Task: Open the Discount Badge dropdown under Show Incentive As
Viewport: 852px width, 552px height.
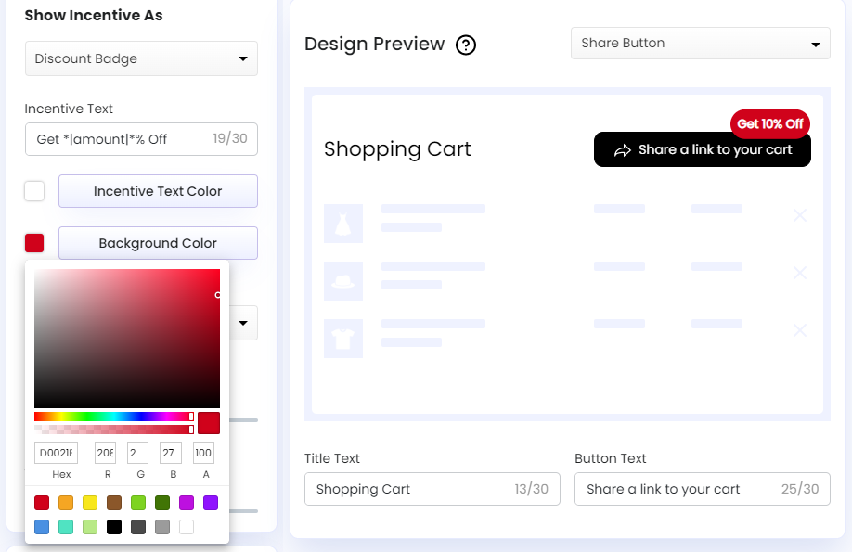Action: pyautogui.click(x=141, y=58)
